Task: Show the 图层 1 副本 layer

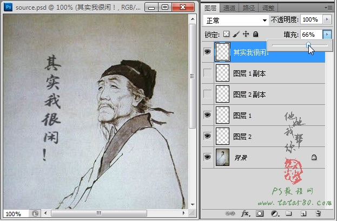Action: point(207,73)
